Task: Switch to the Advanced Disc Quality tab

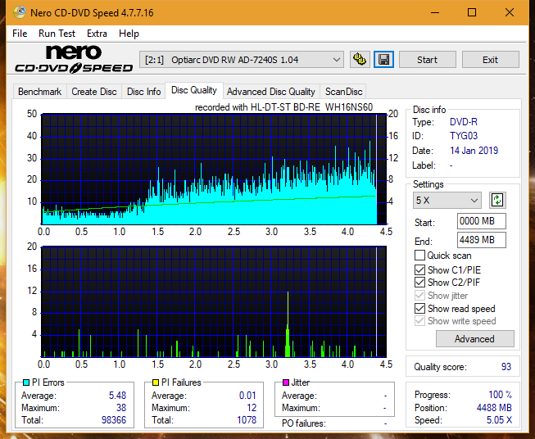Action: [271, 92]
